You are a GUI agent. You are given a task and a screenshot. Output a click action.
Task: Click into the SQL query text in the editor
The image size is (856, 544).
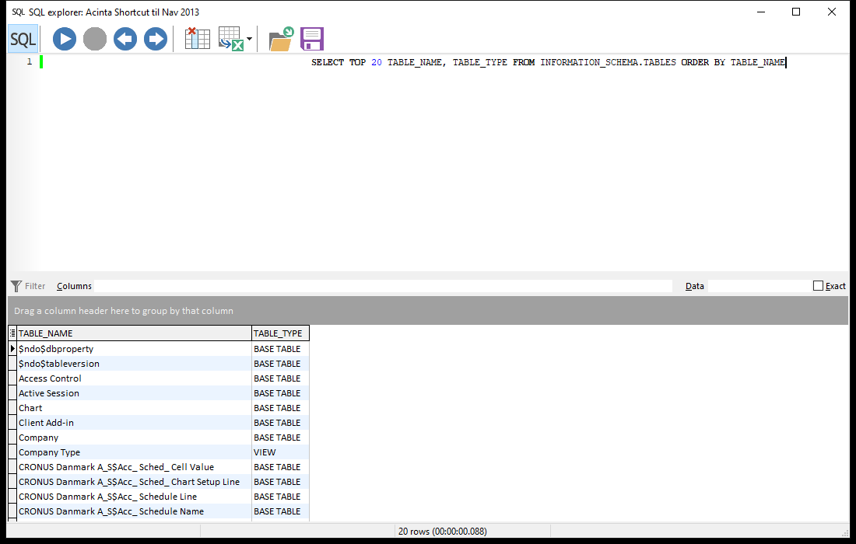[x=549, y=62]
